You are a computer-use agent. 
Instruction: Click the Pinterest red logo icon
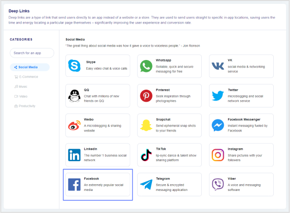[x=146, y=95]
